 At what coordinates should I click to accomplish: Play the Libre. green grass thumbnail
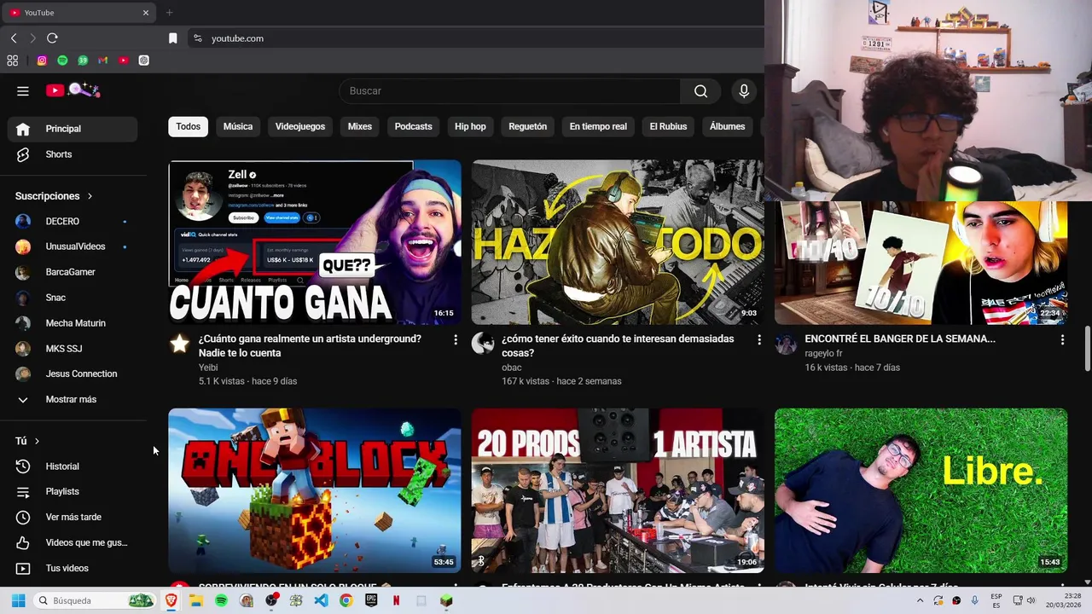tap(921, 490)
